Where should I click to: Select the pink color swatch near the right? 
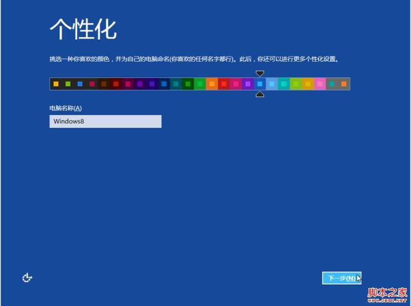319,84
